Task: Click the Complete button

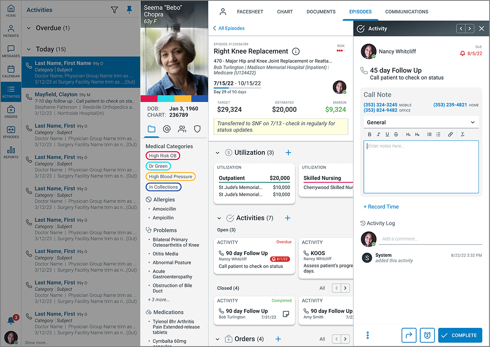Action: tap(460, 335)
